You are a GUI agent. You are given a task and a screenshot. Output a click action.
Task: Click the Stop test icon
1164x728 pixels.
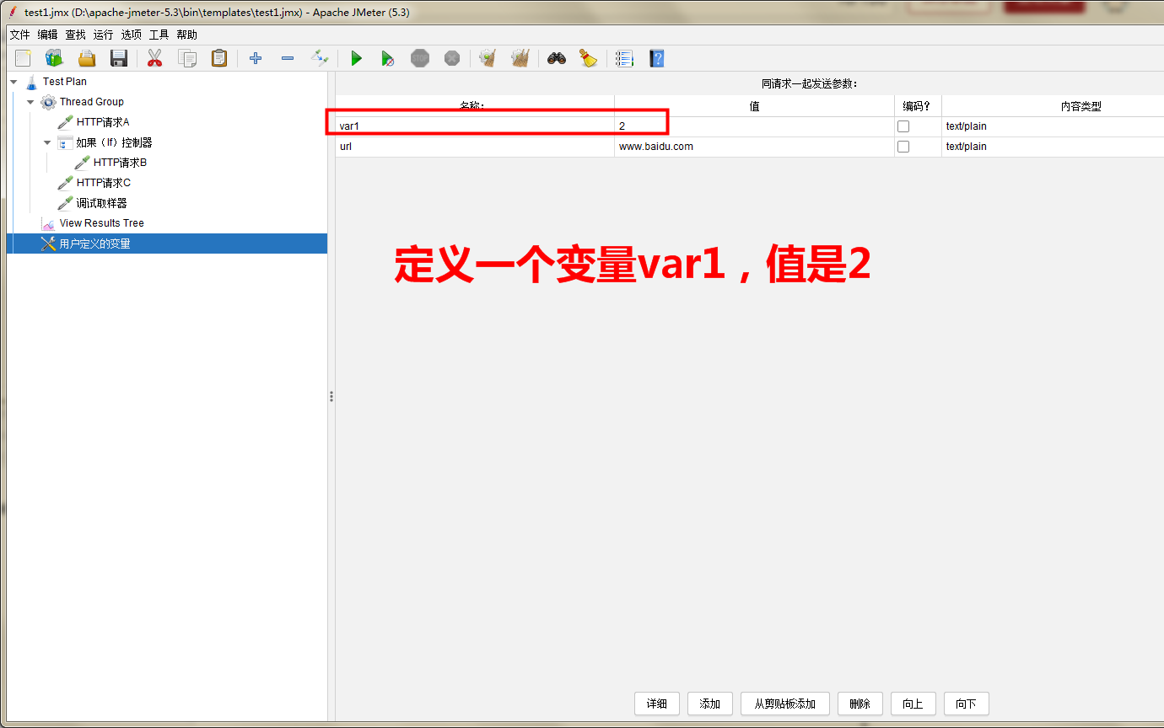(420, 58)
